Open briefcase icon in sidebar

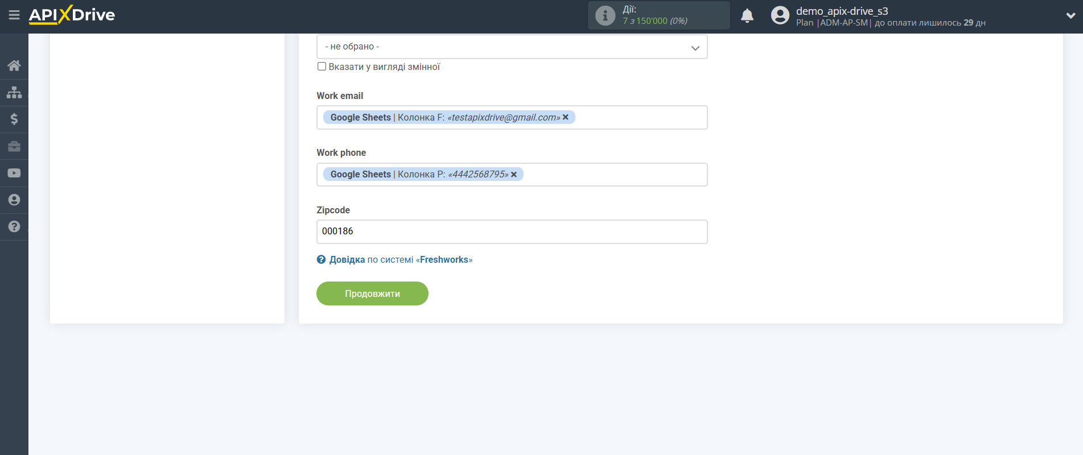click(14, 146)
